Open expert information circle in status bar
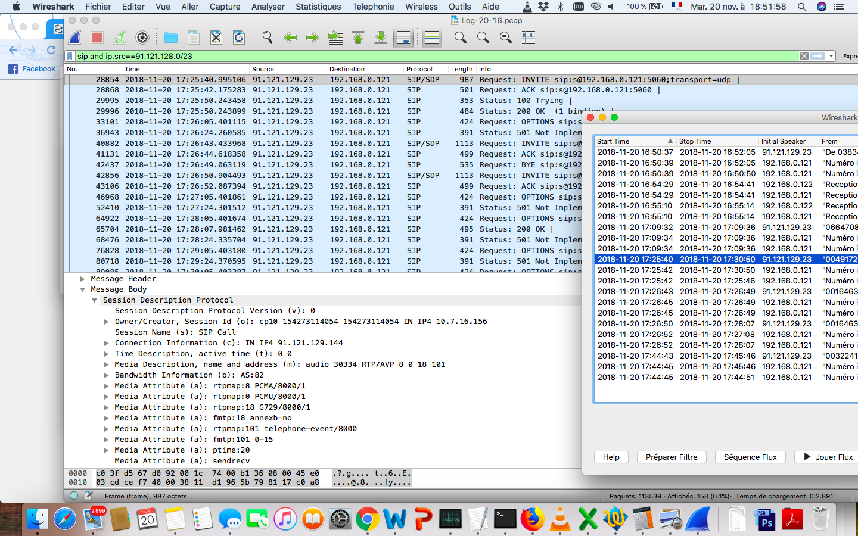Viewport: 858px width, 536px height. click(74, 496)
